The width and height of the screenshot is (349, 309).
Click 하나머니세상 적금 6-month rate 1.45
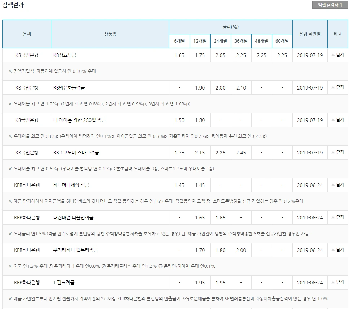pyautogui.click(x=180, y=185)
